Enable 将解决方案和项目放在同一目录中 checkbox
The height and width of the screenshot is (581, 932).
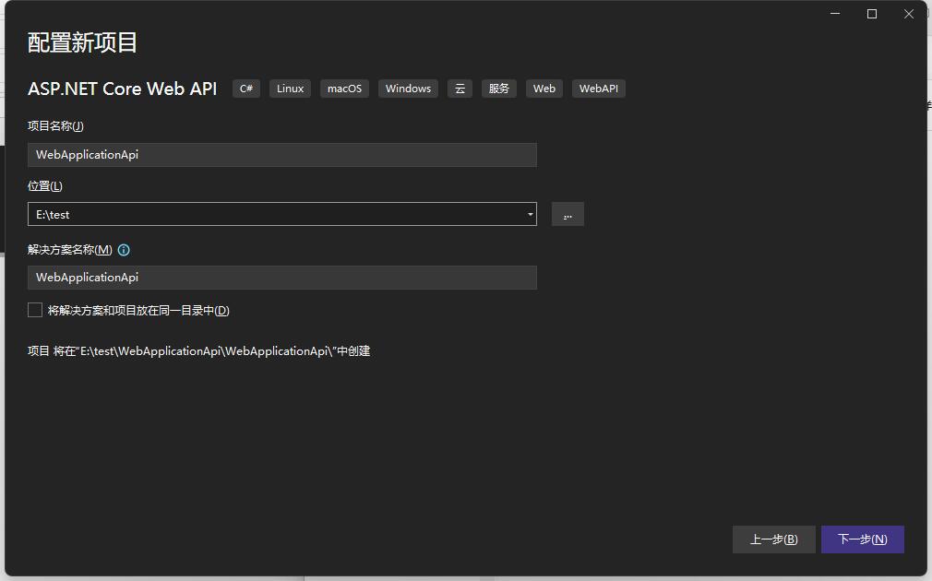tap(35, 311)
